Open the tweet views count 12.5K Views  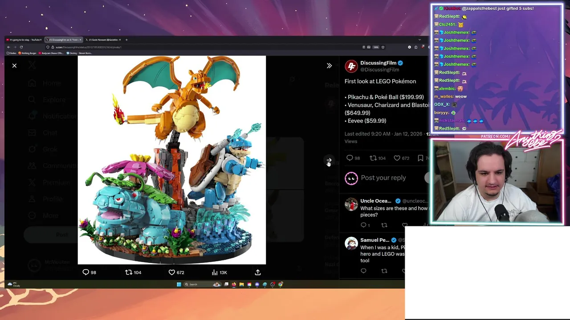coord(350,141)
